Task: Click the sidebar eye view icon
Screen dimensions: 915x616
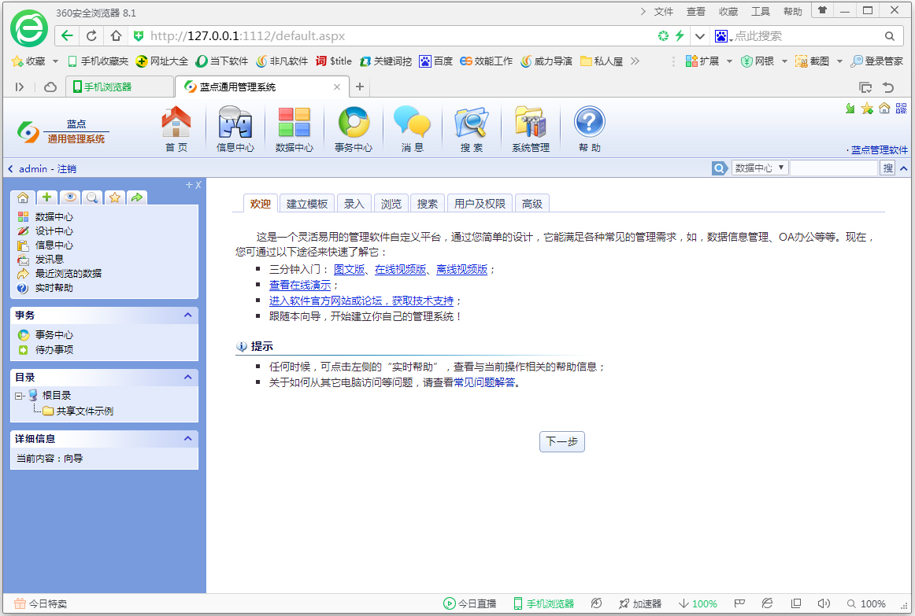Action: pyautogui.click(x=69, y=197)
